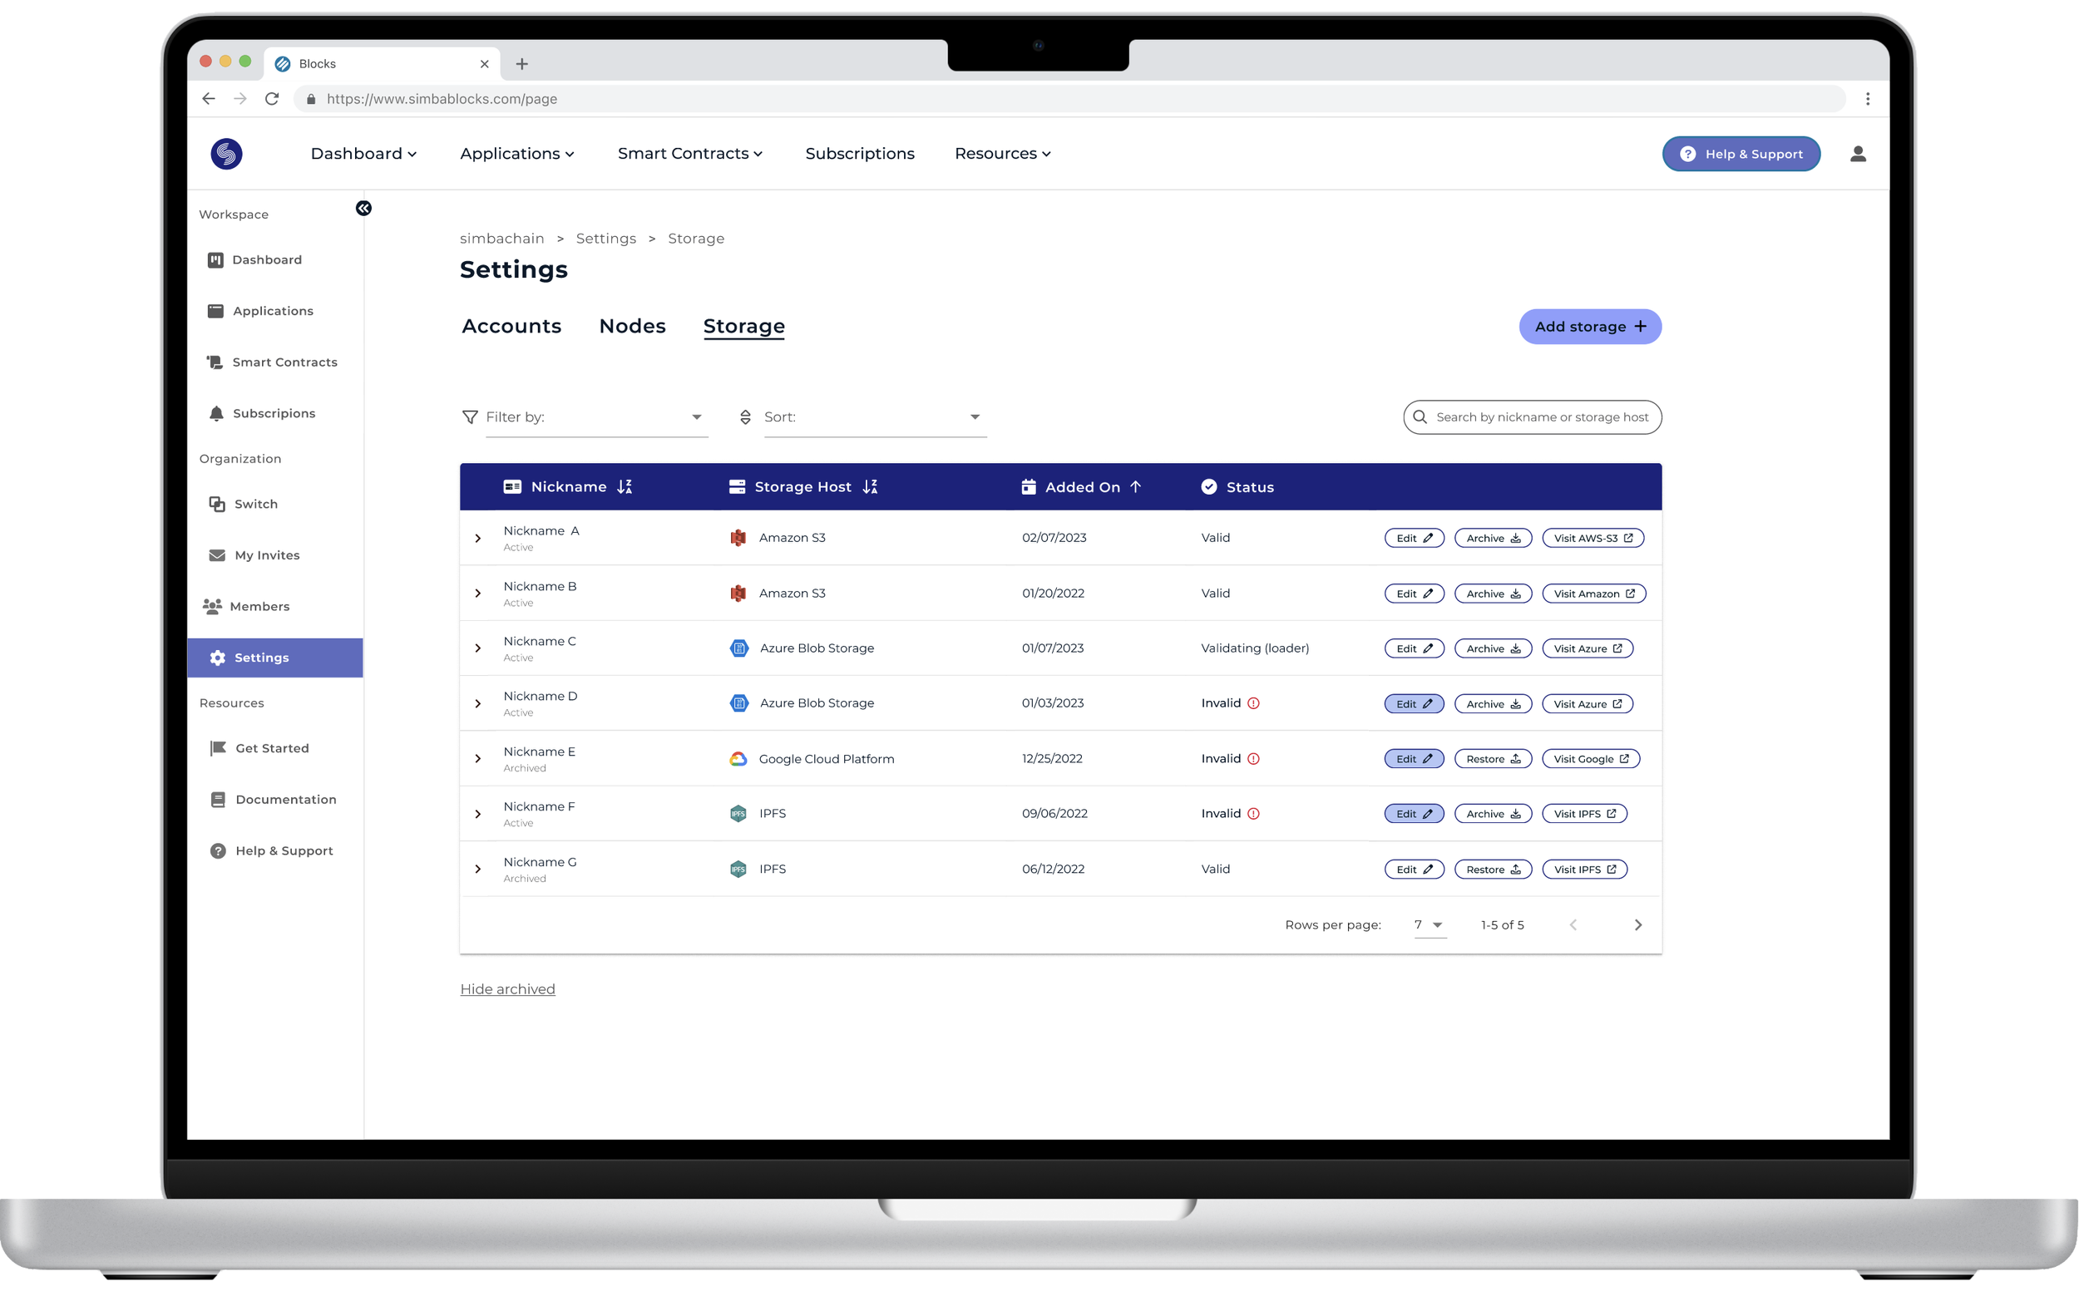2079x1296 pixels.
Task: Sort by Storage Host column sort icon
Action: [x=870, y=487]
